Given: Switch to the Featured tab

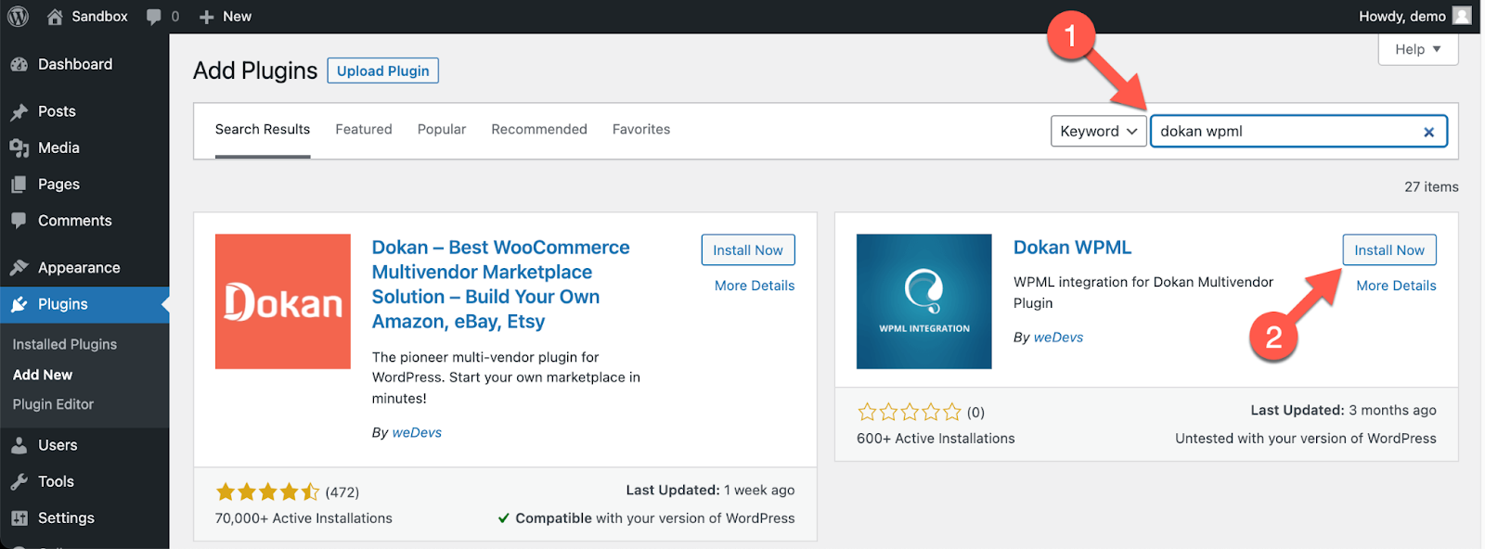Looking at the screenshot, I should (x=364, y=130).
